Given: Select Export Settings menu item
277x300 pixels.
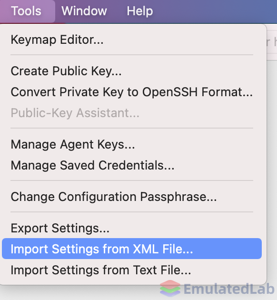Looking at the screenshot, I should [x=132, y=228].
